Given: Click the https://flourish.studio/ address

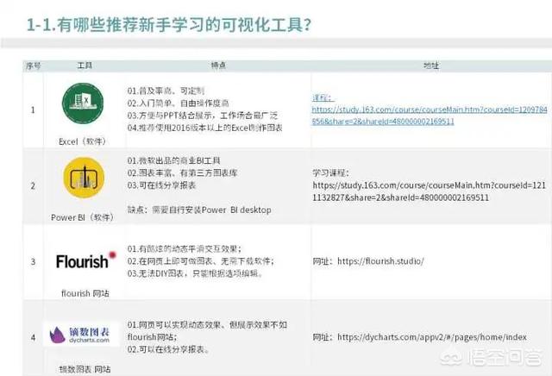Looking at the screenshot, I should (x=380, y=261).
